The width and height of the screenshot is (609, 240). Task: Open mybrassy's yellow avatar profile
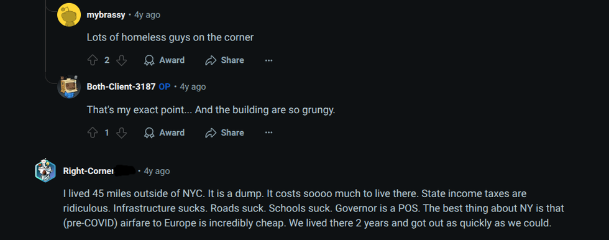pyautogui.click(x=69, y=15)
